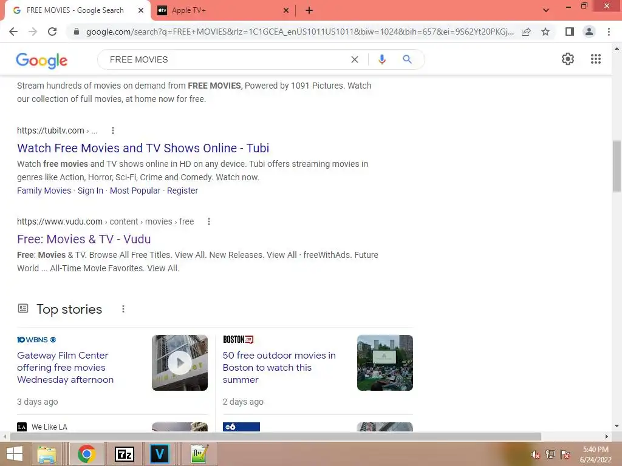
Task: Focus the address bar URL
Action: (299, 32)
